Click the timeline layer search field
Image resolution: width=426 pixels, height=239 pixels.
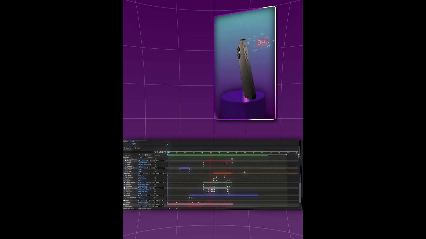(138, 152)
